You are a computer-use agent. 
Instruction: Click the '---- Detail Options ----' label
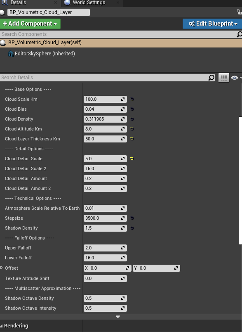(29, 149)
